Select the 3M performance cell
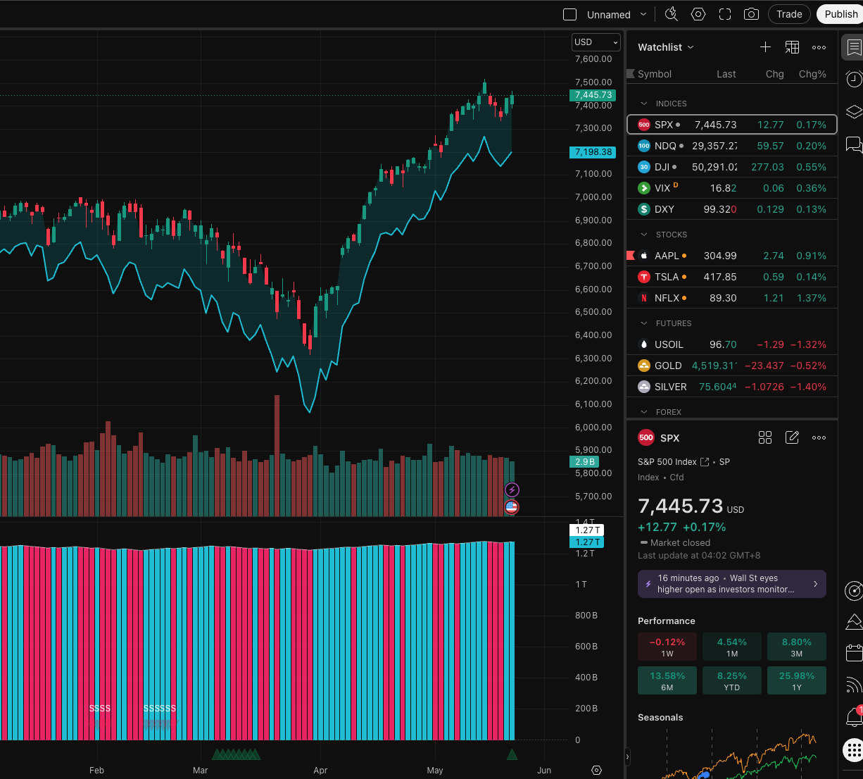 797,647
